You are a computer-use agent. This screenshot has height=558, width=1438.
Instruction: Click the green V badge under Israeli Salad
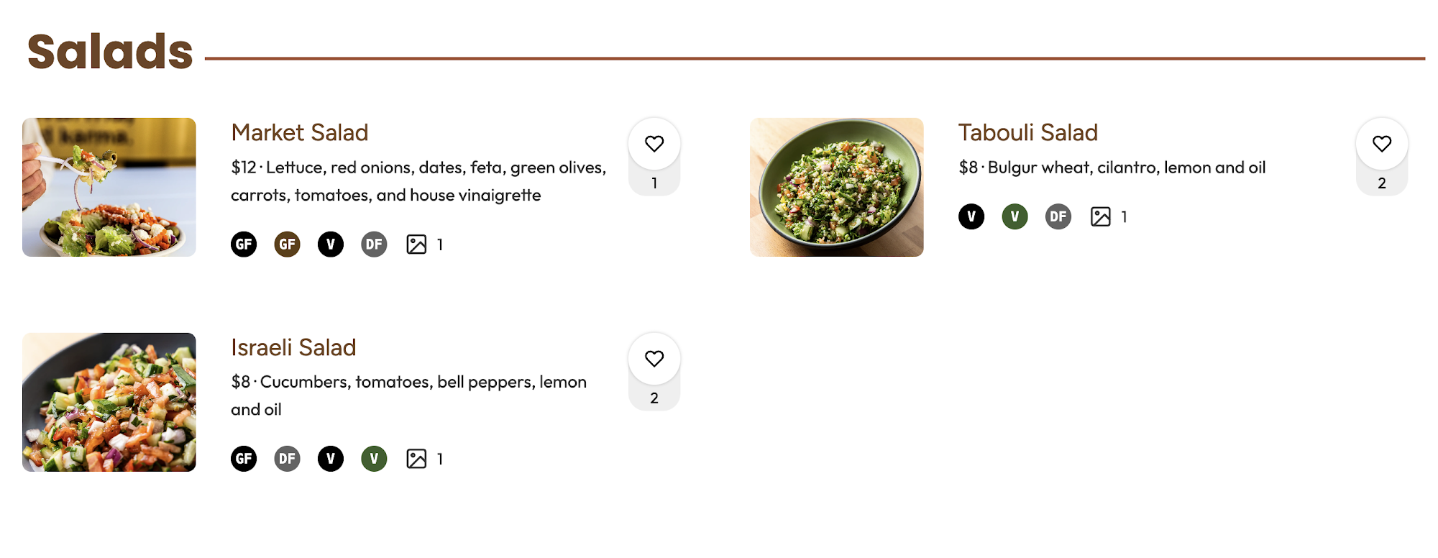click(374, 459)
